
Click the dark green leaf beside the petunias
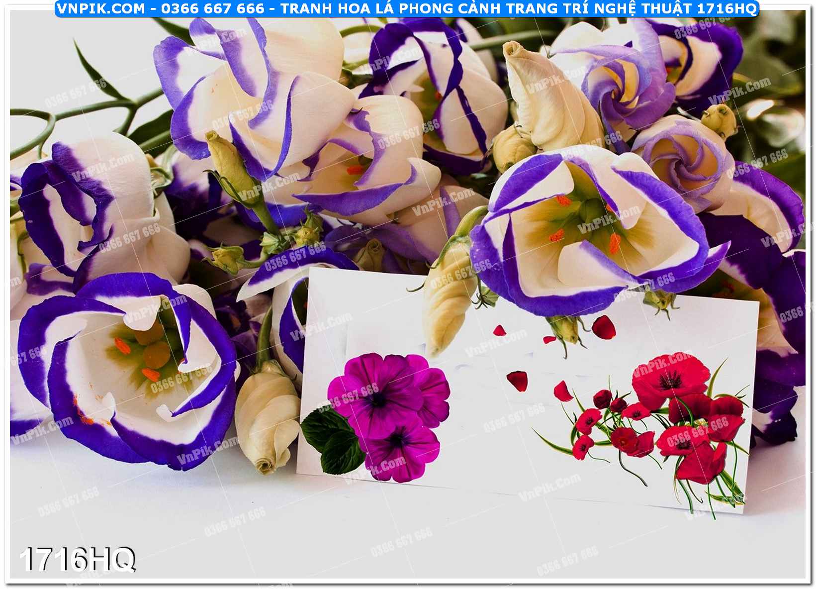[334, 439]
